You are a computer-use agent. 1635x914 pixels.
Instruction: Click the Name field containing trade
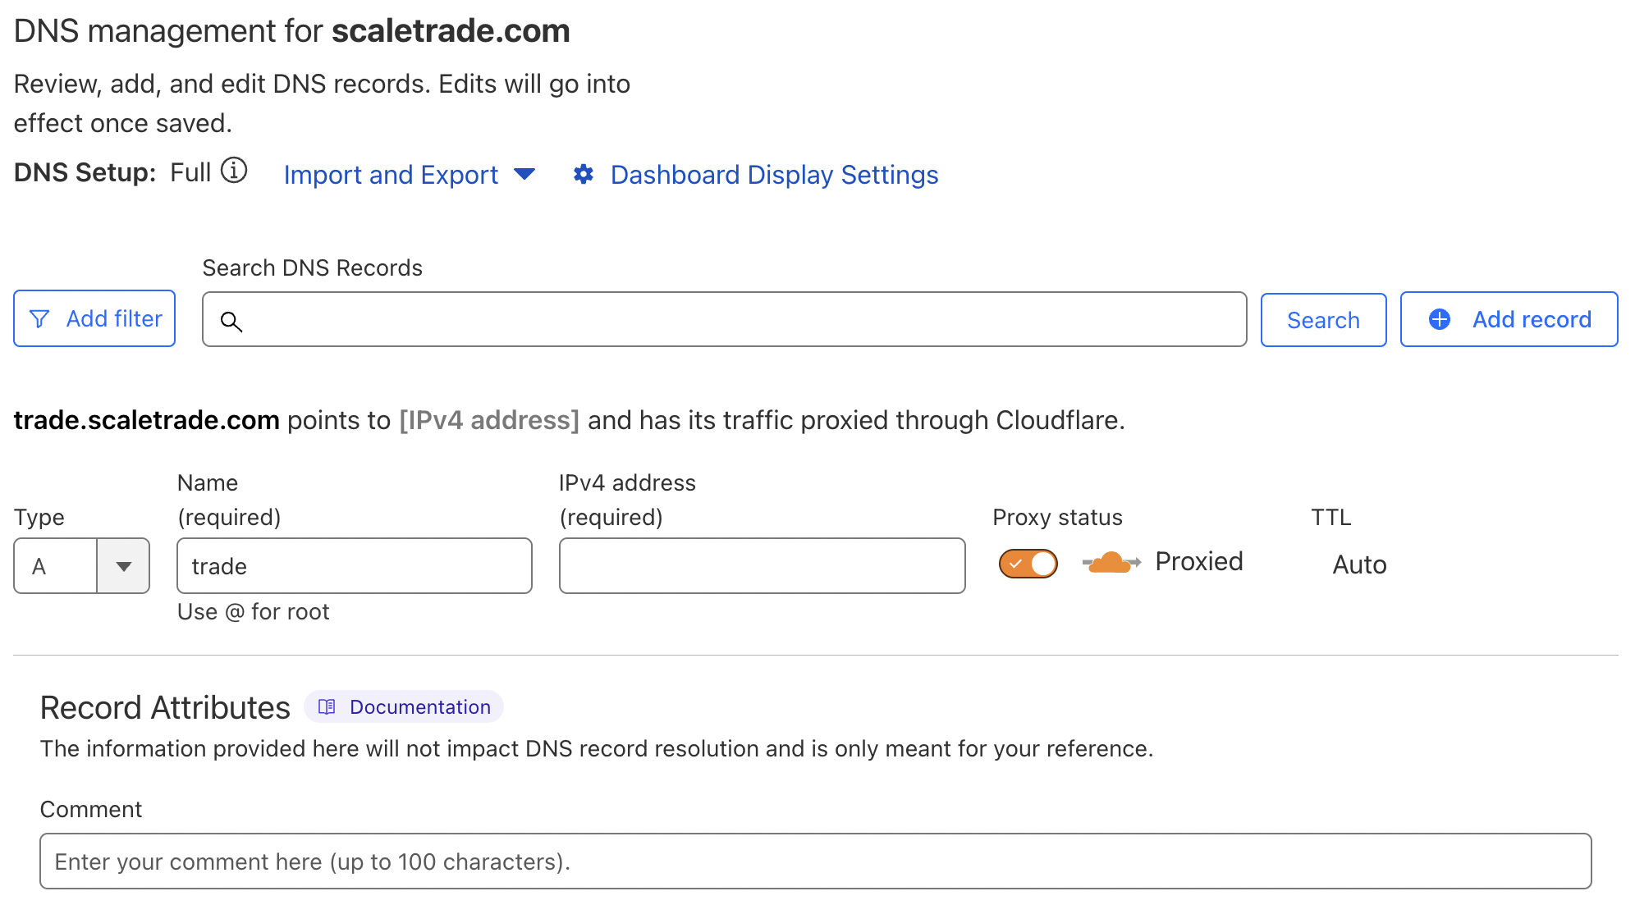click(354, 565)
